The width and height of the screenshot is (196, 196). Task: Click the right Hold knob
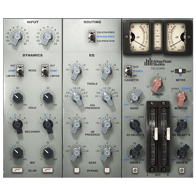48,97
